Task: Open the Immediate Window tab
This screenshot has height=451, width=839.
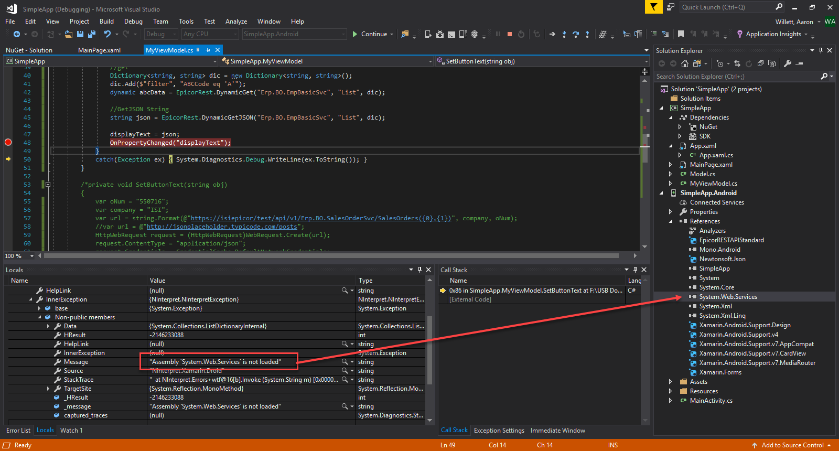Action: 557,431
